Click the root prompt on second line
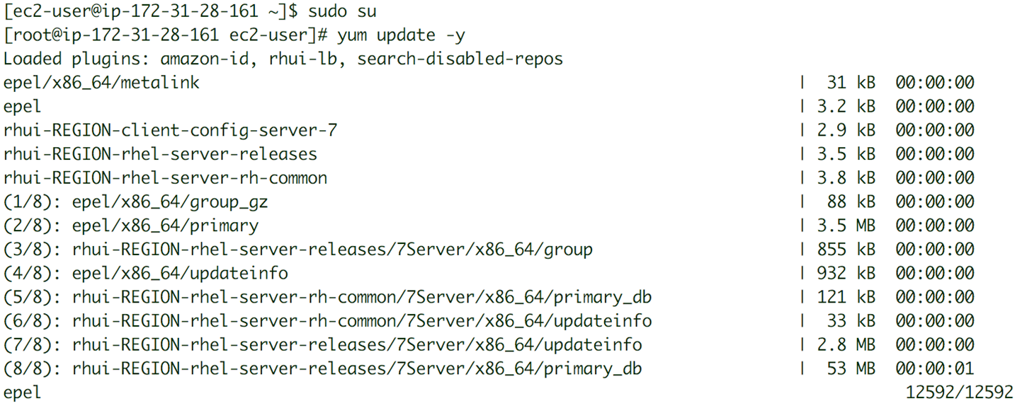 pyautogui.click(x=167, y=35)
